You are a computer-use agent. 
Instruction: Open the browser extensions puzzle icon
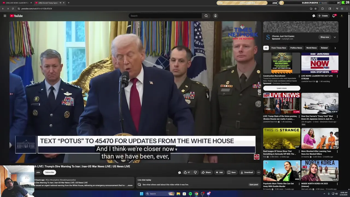(x=322, y=8)
